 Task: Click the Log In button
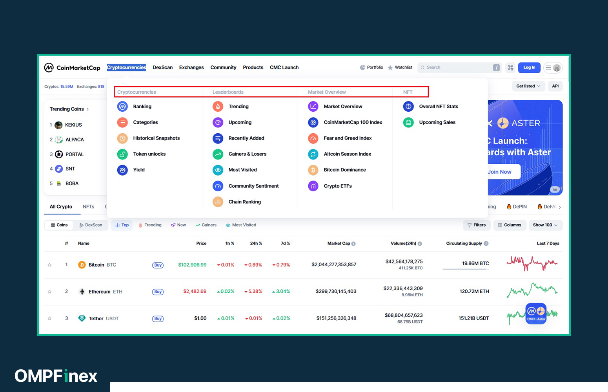(529, 67)
